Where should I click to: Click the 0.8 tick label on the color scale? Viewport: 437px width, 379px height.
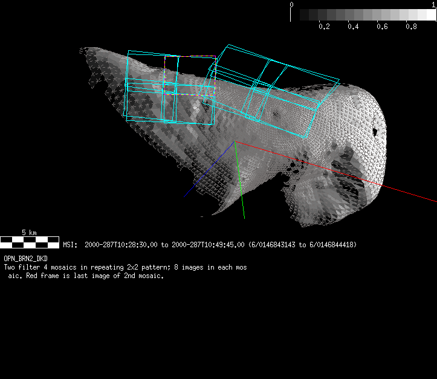coord(411,27)
